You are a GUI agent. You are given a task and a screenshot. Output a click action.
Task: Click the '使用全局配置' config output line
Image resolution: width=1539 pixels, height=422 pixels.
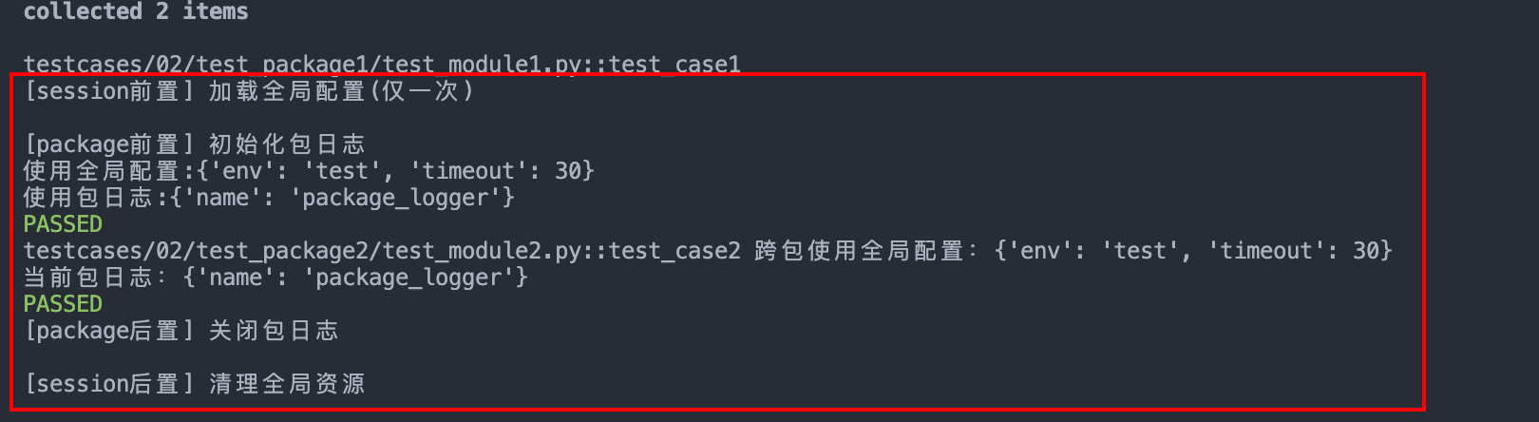click(x=309, y=171)
